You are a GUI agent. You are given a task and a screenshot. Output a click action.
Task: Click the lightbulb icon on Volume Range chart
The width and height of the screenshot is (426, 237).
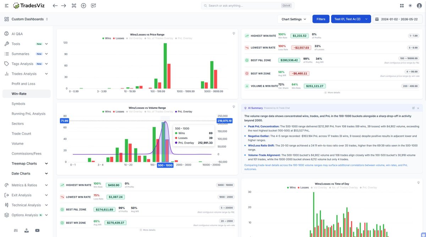[x=234, y=107]
